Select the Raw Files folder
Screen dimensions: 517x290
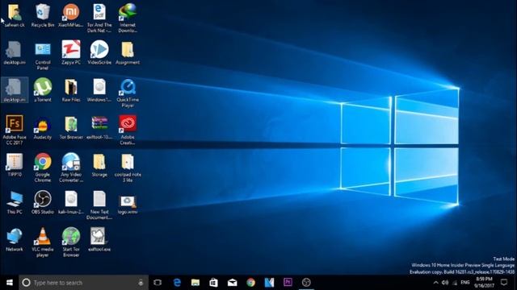click(x=71, y=90)
